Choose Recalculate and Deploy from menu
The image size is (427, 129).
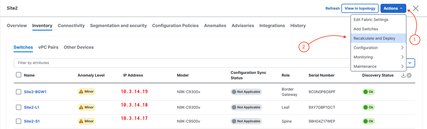[374, 38]
